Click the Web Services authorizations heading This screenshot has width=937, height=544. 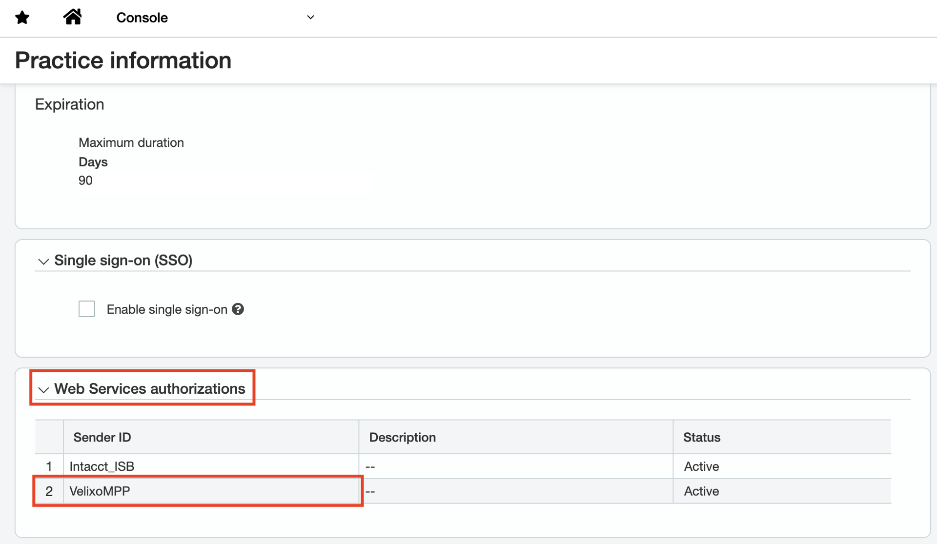point(149,389)
